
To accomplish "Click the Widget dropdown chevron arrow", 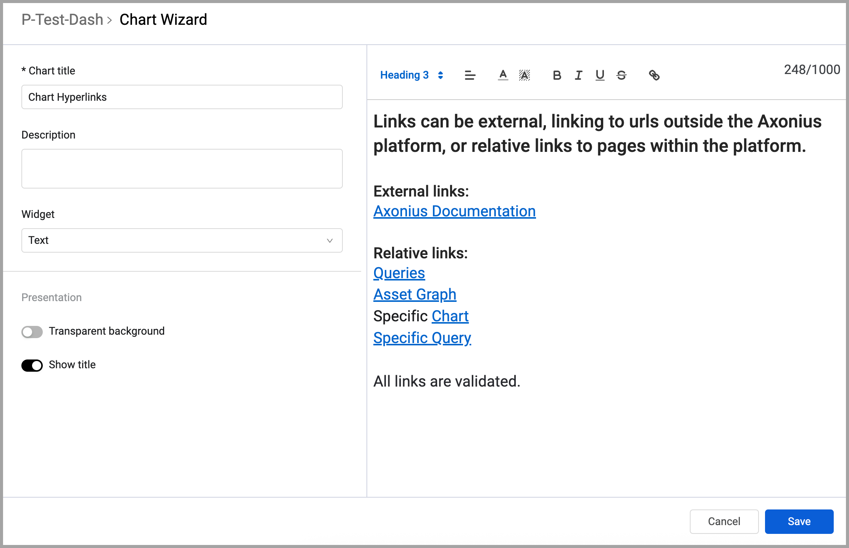I will (x=330, y=240).
